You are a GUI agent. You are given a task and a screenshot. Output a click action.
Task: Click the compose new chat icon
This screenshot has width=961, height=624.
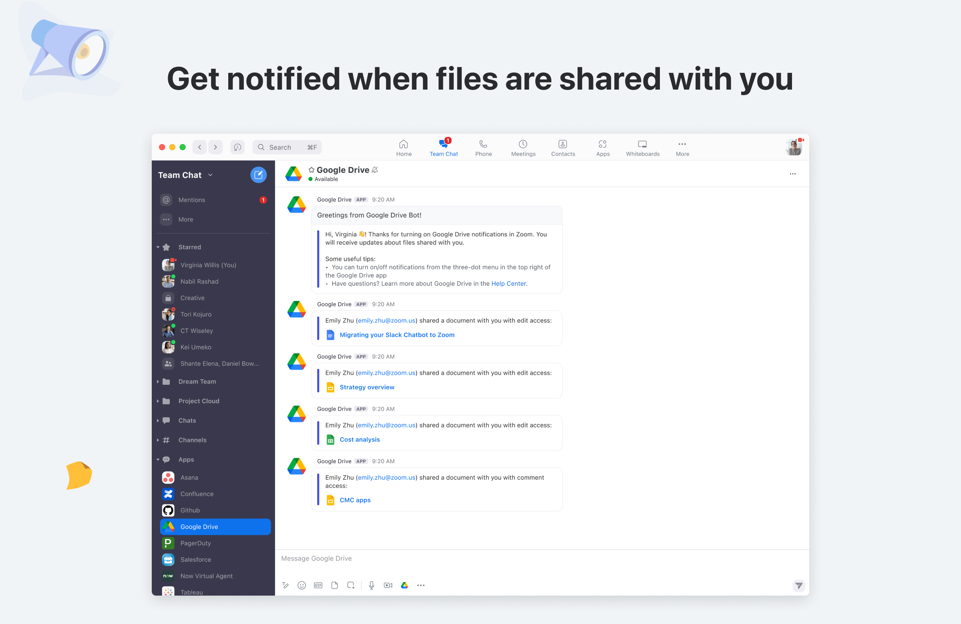coord(258,175)
